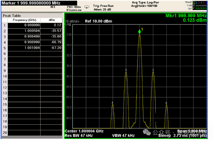The width and height of the screenshot is (214, 141).
Task: Click row number 1 in Peak Table
Action: (x=5, y=25)
